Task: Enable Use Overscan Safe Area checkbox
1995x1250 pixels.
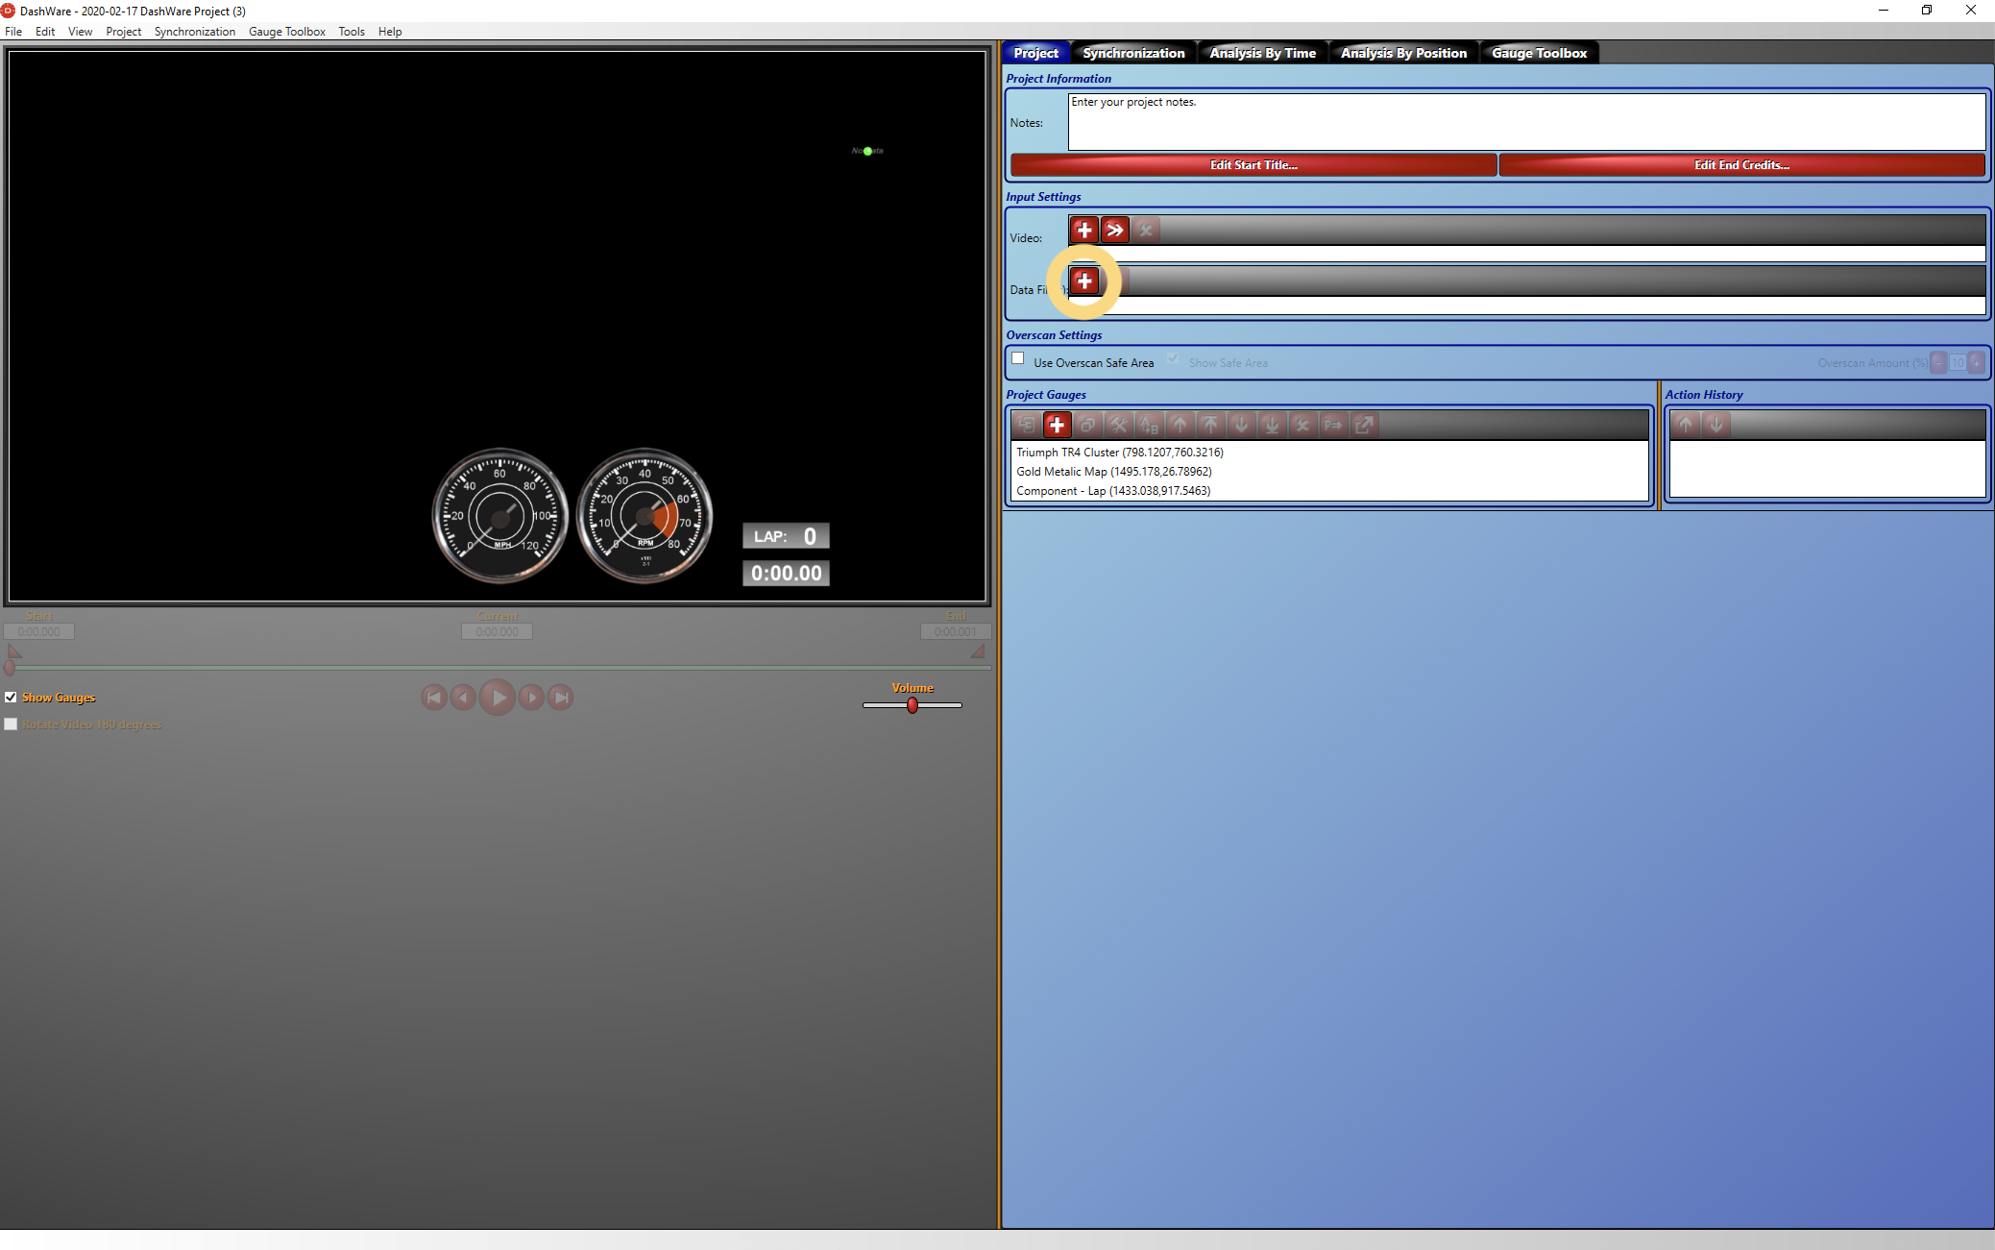Action: (1018, 358)
